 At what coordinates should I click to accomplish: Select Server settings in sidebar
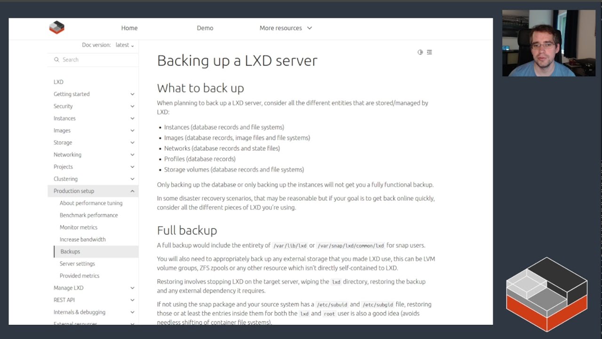(77, 264)
